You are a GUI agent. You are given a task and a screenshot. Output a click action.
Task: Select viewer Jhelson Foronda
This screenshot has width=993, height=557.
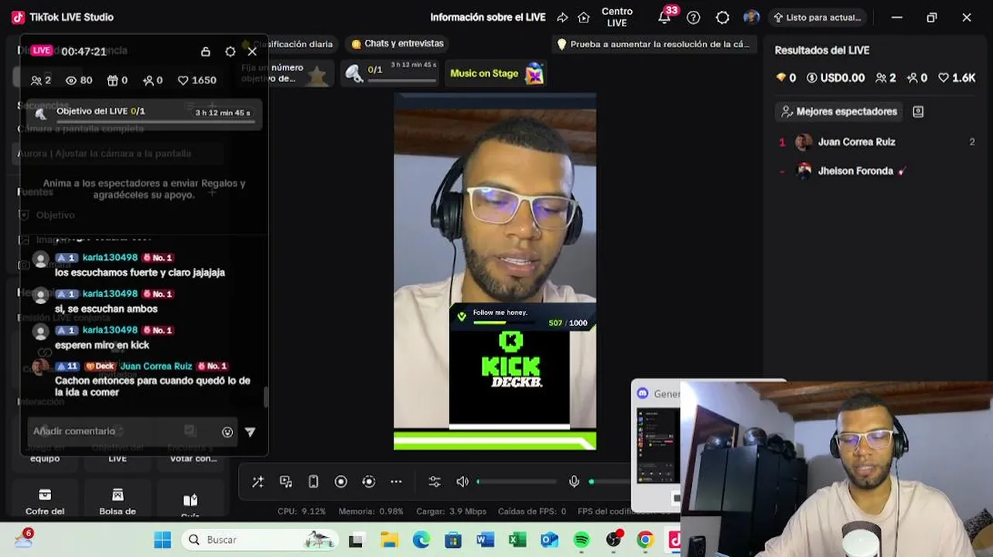pyautogui.click(x=855, y=171)
